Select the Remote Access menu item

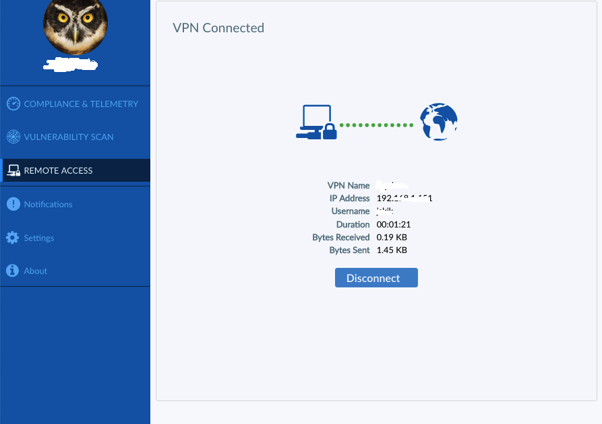[59, 171]
